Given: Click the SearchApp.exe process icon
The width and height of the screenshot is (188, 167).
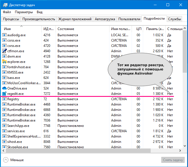Looking at the screenshot, I should pyautogui.click(x=4, y=126).
